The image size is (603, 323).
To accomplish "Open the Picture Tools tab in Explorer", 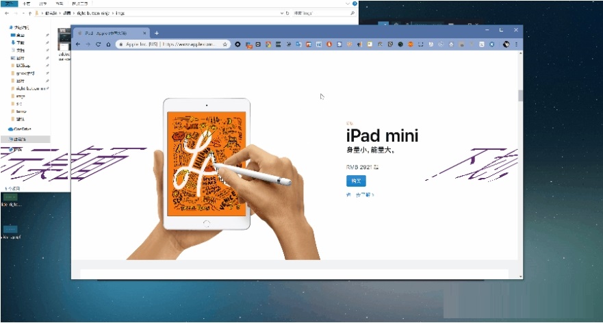I will [x=80, y=3].
